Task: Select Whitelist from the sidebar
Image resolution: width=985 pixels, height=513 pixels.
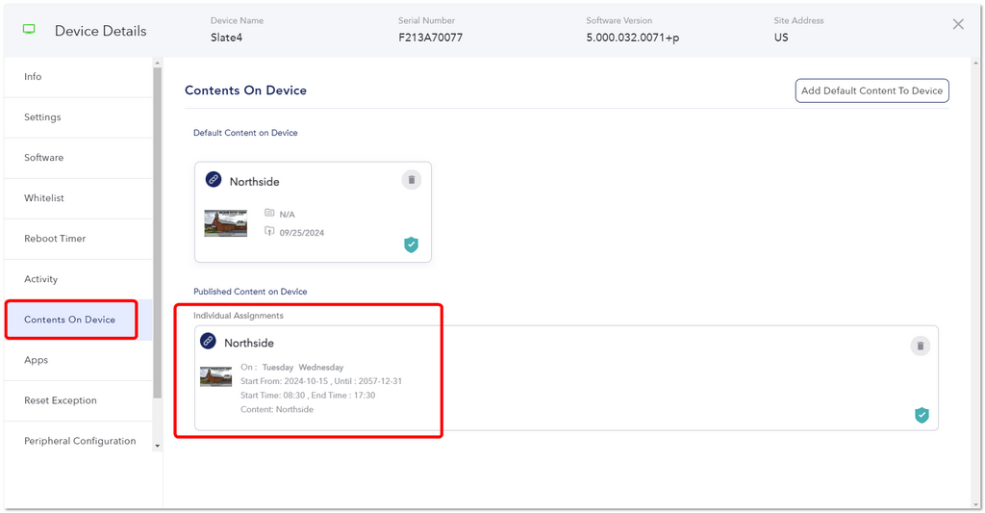Action: [x=79, y=198]
